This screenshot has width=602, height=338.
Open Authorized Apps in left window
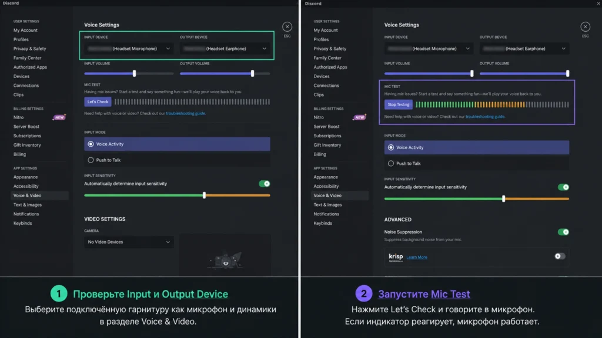pos(30,67)
